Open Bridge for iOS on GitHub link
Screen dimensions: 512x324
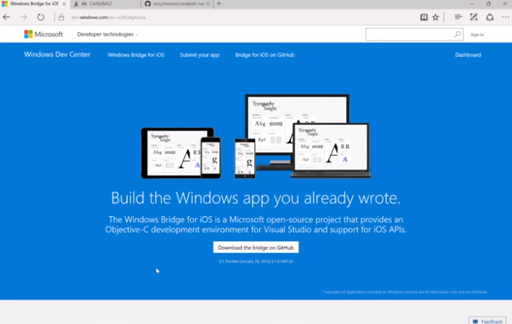pyautogui.click(x=265, y=55)
